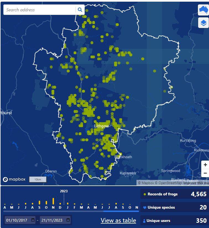Click the end date 21/11/2023 field
Viewport: 209px width, 228px height.
pyautogui.click(x=55, y=220)
